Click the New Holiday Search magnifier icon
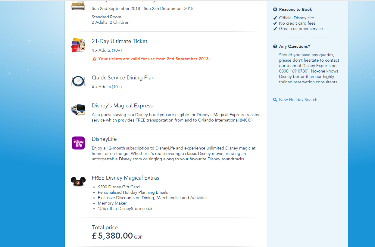 (x=275, y=100)
